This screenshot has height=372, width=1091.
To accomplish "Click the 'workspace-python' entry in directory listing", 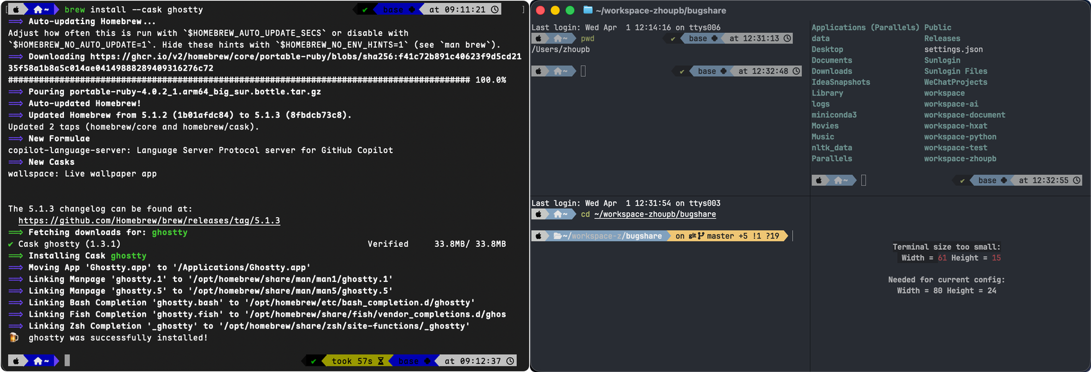I will coord(960,137).
